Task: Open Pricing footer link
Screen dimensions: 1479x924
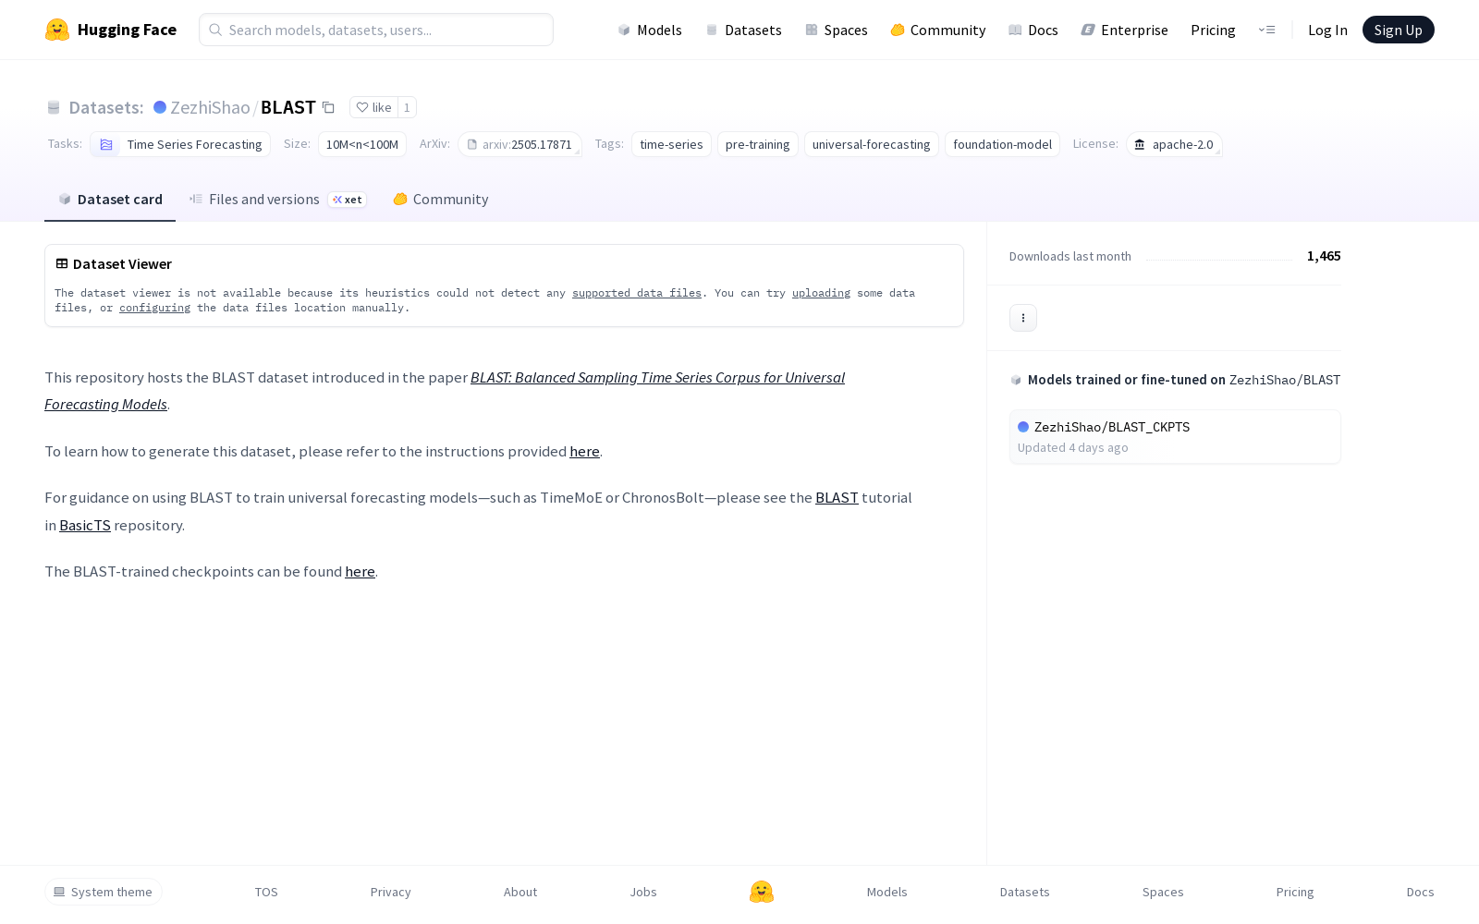Action: click(1295, 892)
